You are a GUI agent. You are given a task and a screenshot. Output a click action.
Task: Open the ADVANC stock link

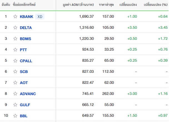[28, 94]
